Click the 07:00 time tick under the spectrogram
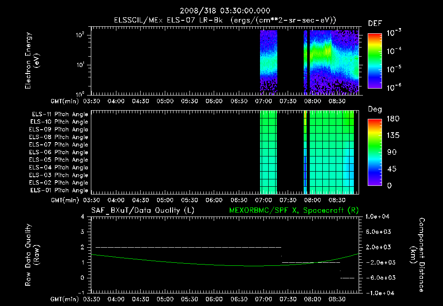The width and height of the screenshot is (443, 306). click(263, 101)
